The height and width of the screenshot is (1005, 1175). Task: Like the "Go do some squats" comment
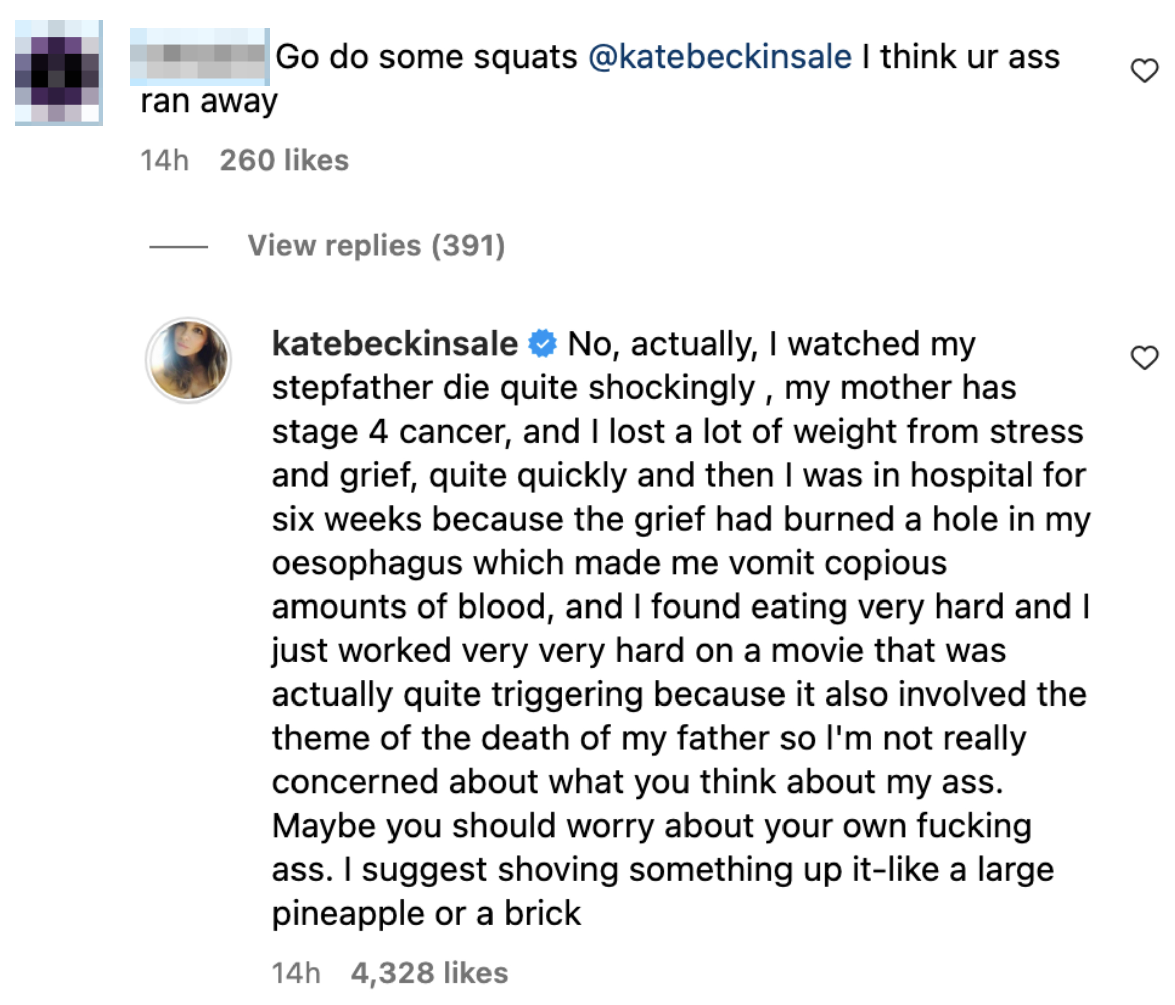[1144, 70]
